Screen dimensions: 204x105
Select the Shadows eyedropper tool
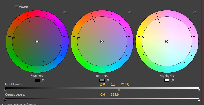tap(42, 80)
